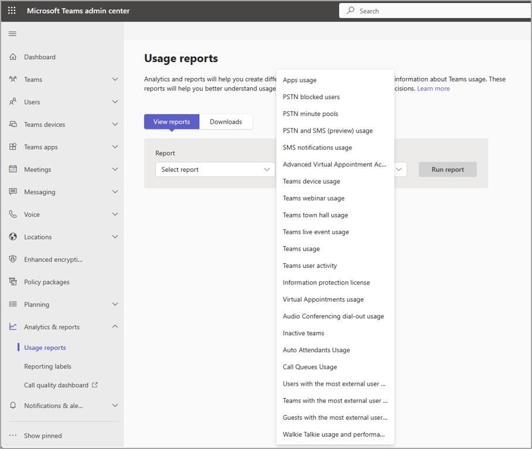Pick Walkie Talkie usage and performance report
This screenshot has height=449, width=532.
pos(335,434)
